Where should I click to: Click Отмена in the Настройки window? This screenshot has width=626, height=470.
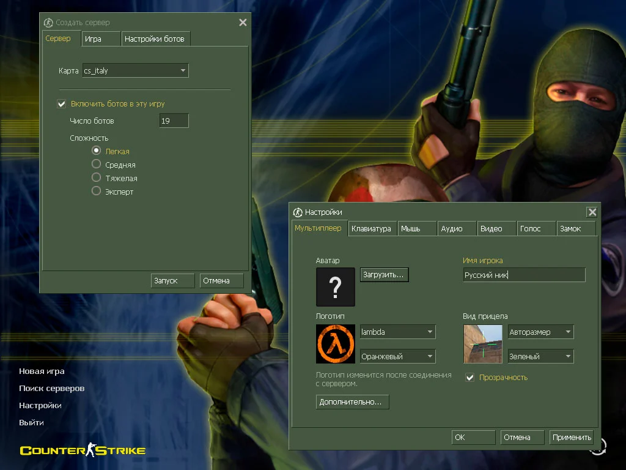(x=522, y=437)
